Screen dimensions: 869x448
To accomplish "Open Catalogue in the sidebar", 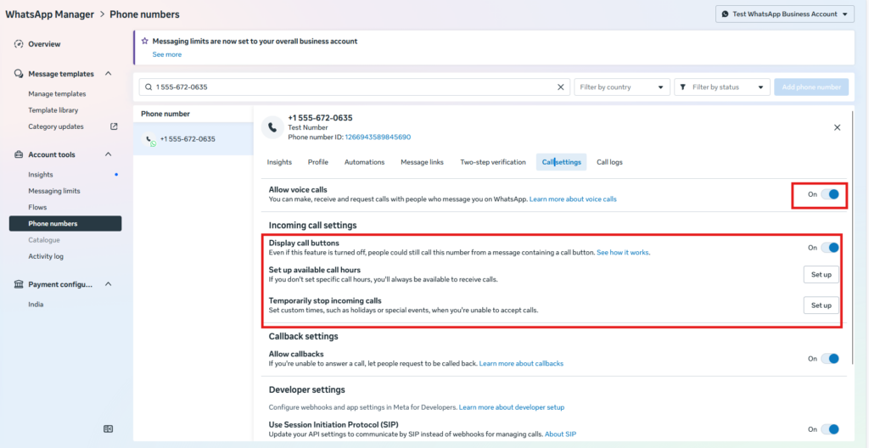I will pyautogui.click(x=44, y=240).
